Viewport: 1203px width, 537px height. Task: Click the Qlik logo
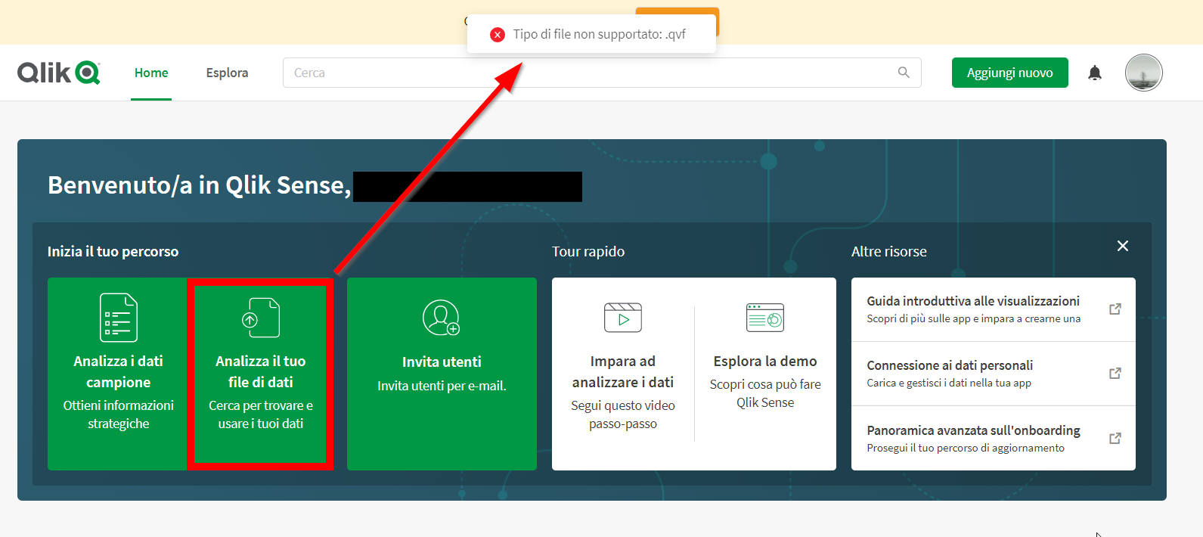pos(58,73)
